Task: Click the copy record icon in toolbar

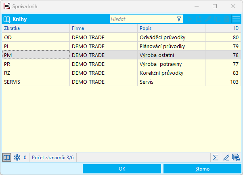Action: tap(217, 19)
